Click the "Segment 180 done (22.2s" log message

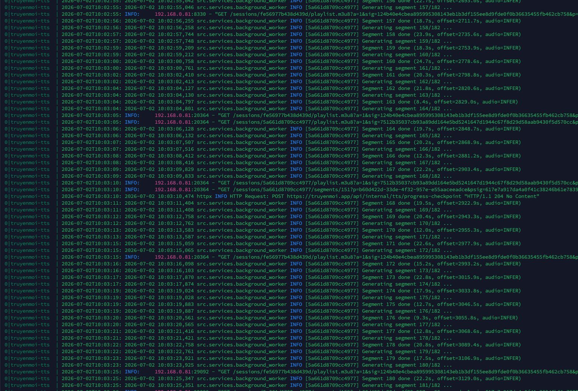pos(397,379)
